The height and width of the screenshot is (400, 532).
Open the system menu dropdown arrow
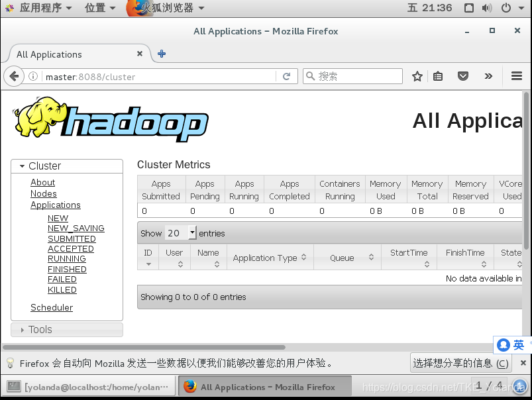click(521, 8)
